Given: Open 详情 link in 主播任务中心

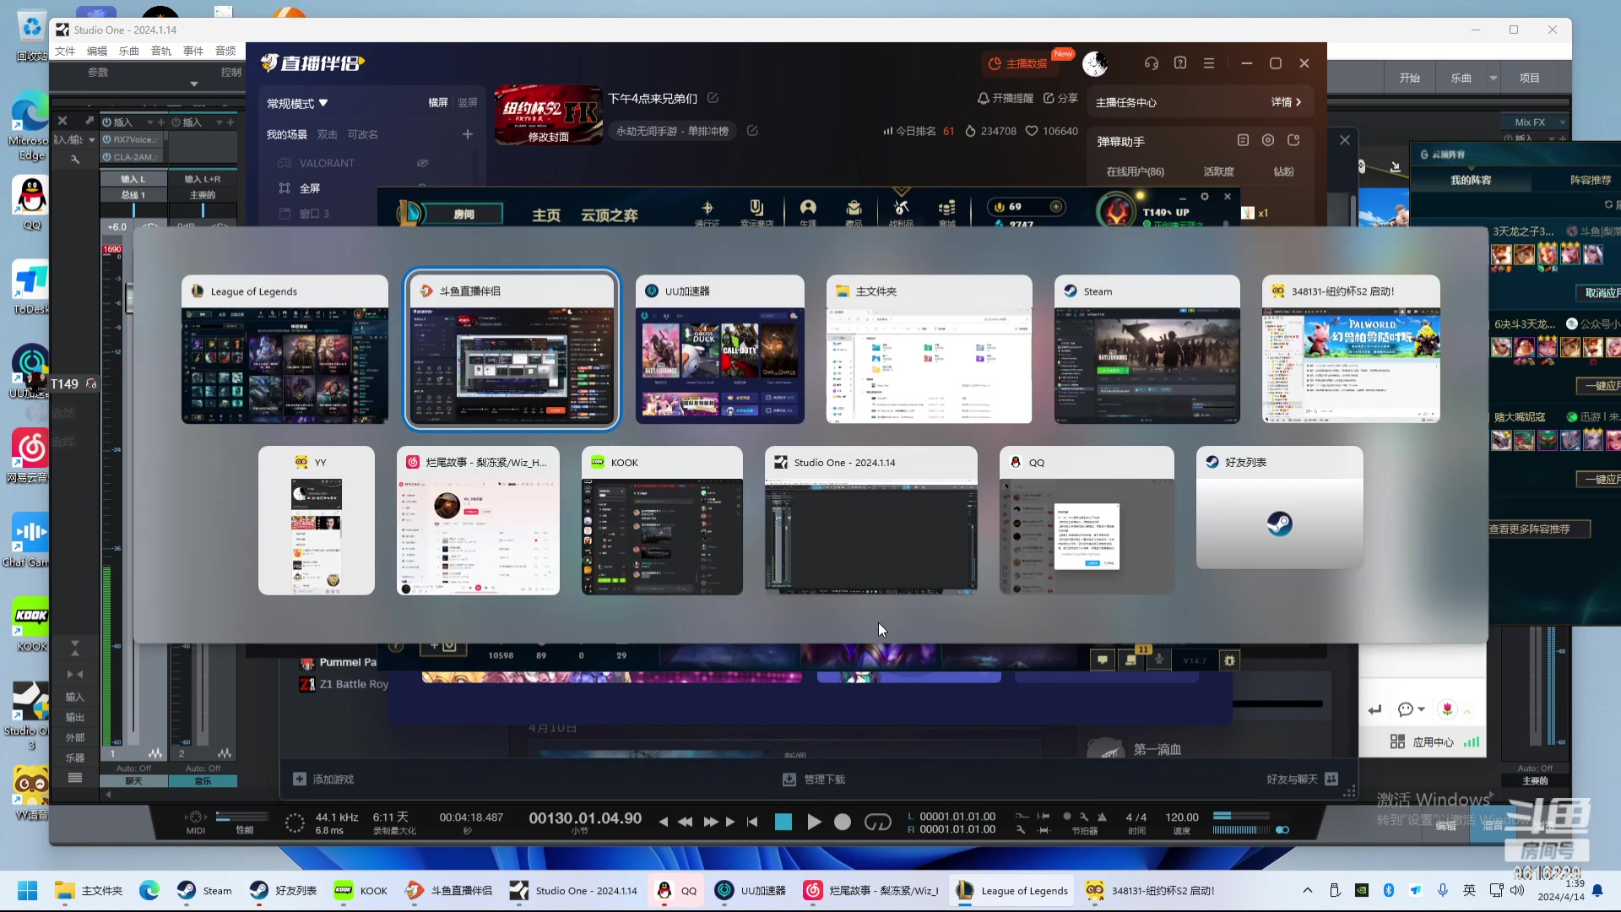Looking at the screenshot, I should click(x=1286, y=102).
